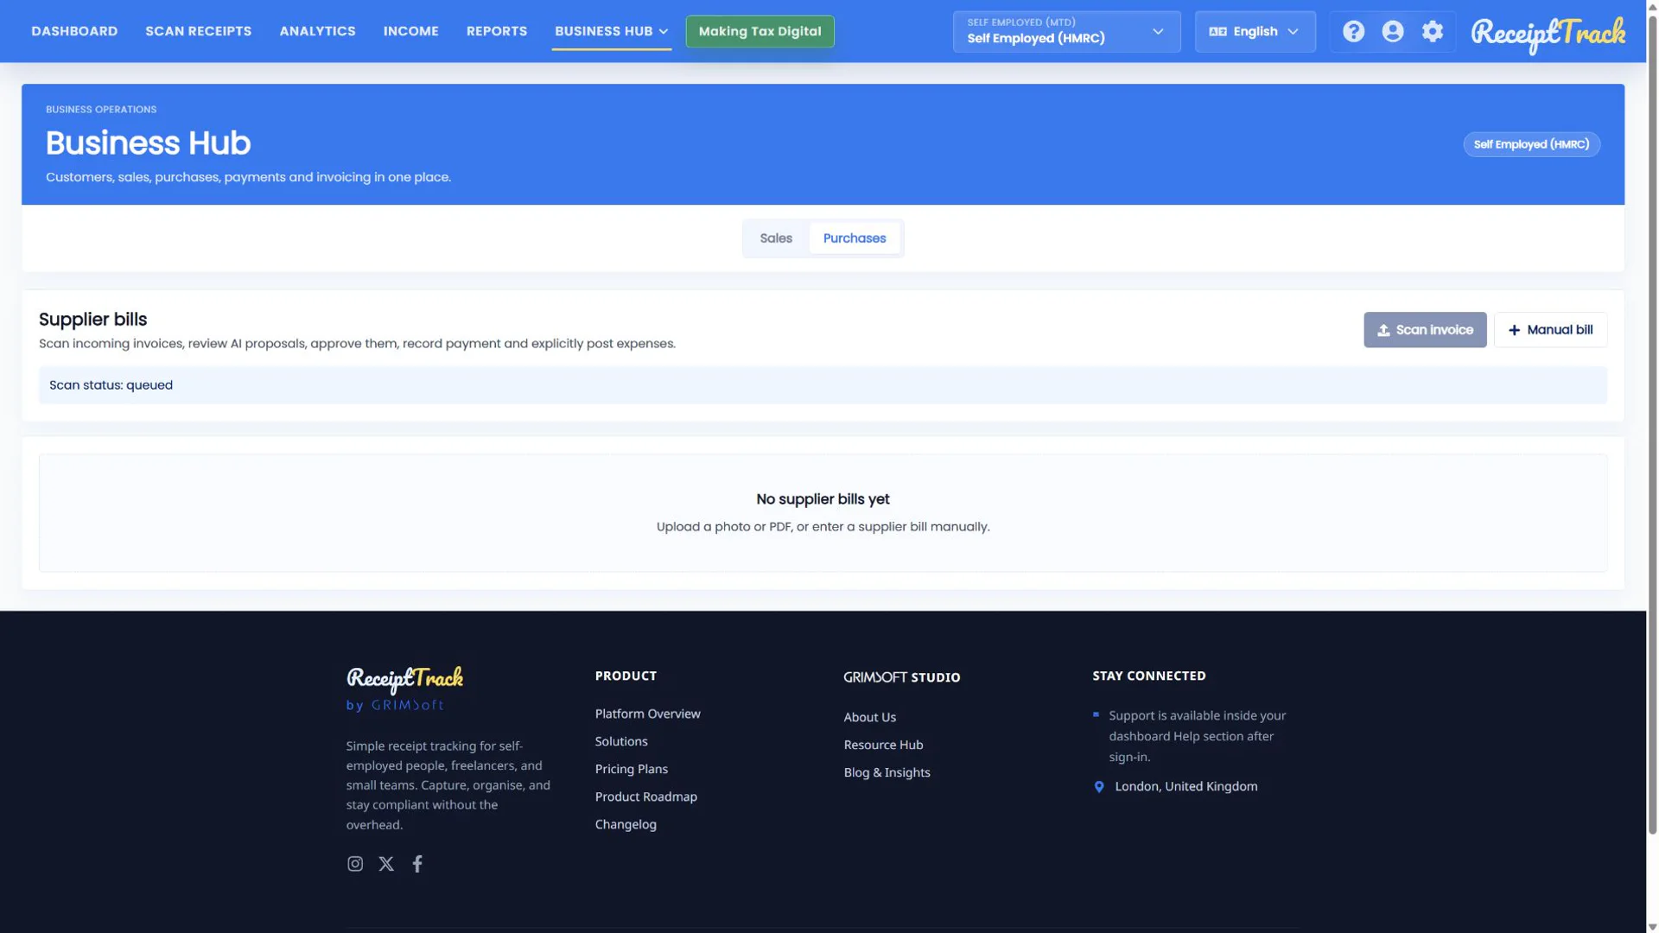Click the ReceiptTrack logo in header
Image resolution: width=1659 pixels, height=933 pixels.
click(x=1548, y=35)
